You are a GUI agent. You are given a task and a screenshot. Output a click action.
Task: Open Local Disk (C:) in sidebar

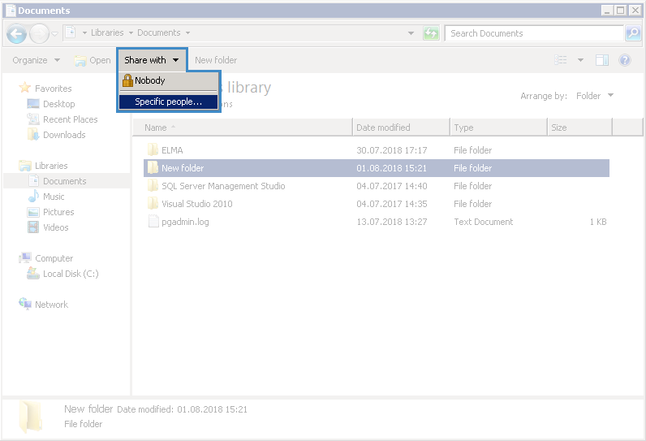pyautogui.click(x=70, y=274)
